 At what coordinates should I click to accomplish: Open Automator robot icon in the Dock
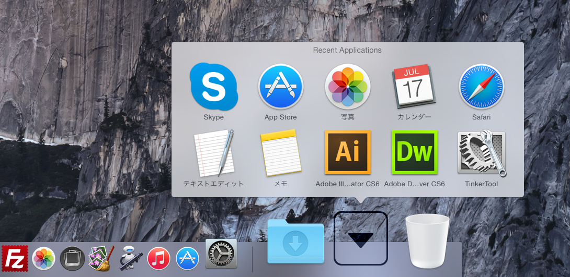click(x=130, y=259)
